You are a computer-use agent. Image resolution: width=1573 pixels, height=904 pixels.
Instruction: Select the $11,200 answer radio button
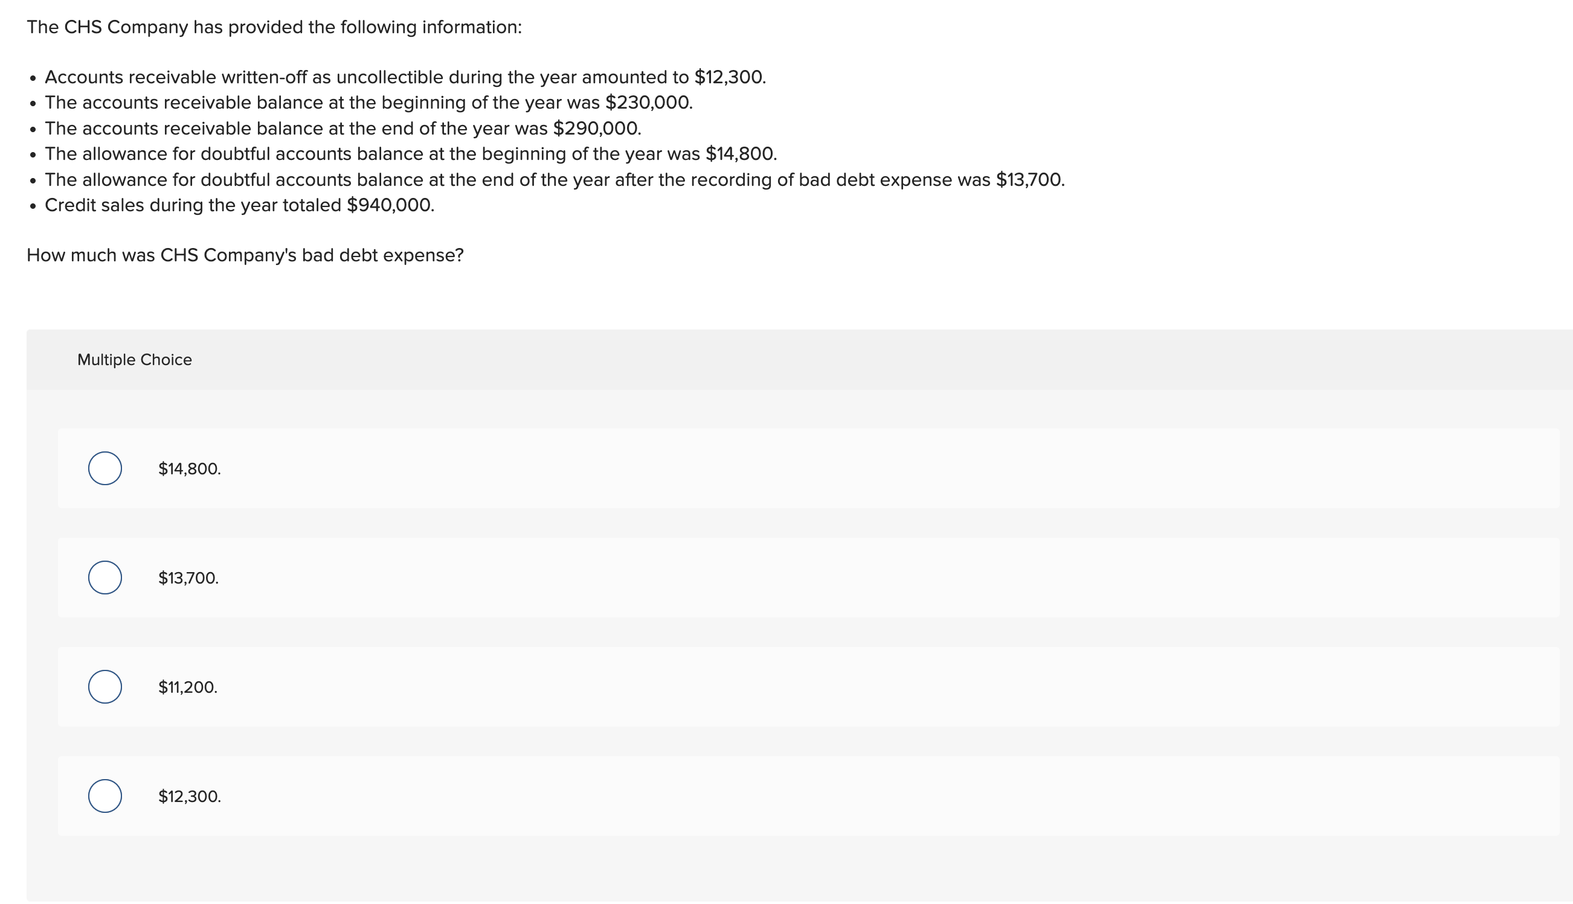(x=105, y=687)
